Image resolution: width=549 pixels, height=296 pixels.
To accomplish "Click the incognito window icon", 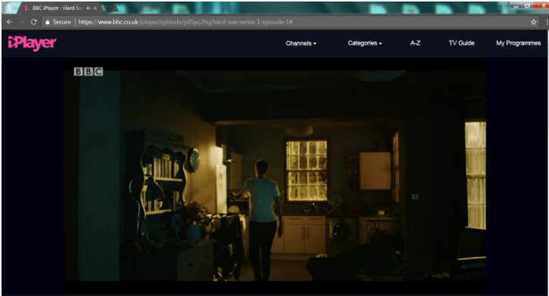I will 8,8.
